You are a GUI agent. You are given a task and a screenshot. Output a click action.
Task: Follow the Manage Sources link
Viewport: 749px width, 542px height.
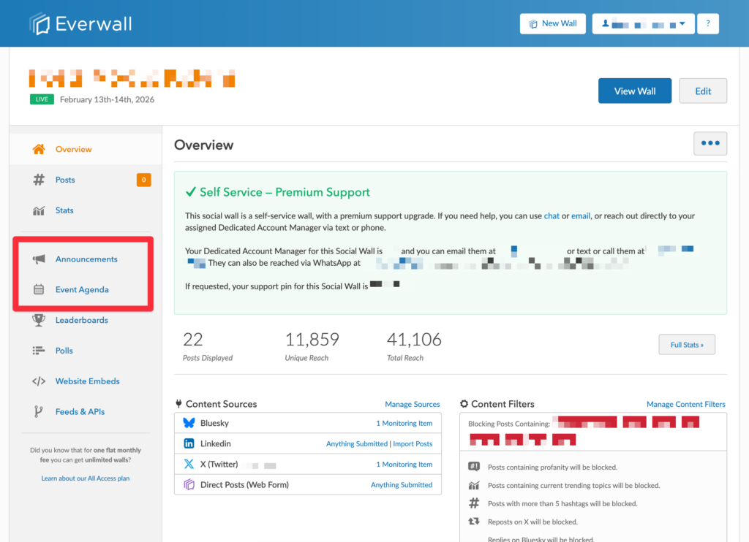click(413, 404)
